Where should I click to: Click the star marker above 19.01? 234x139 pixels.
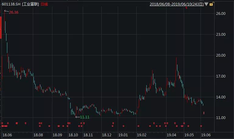pyautogui.click(x=124, y=126)
